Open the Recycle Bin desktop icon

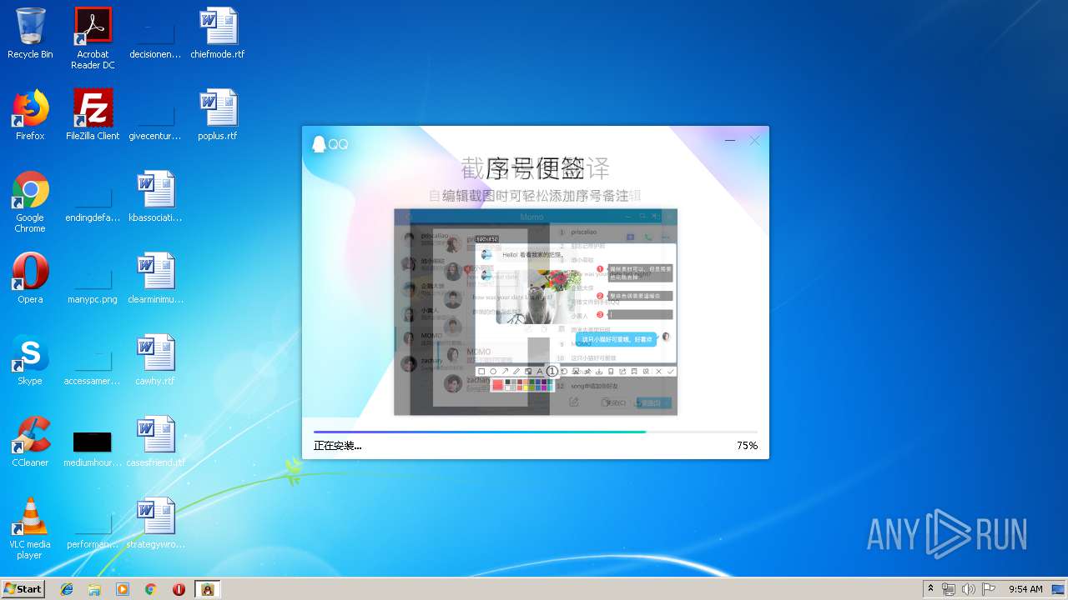[30, 33]
